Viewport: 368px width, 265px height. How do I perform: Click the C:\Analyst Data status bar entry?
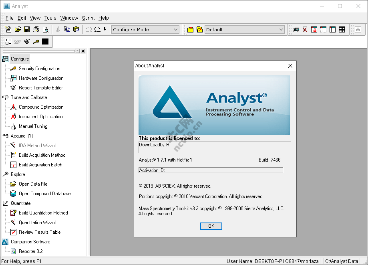[x=342, y=261]
